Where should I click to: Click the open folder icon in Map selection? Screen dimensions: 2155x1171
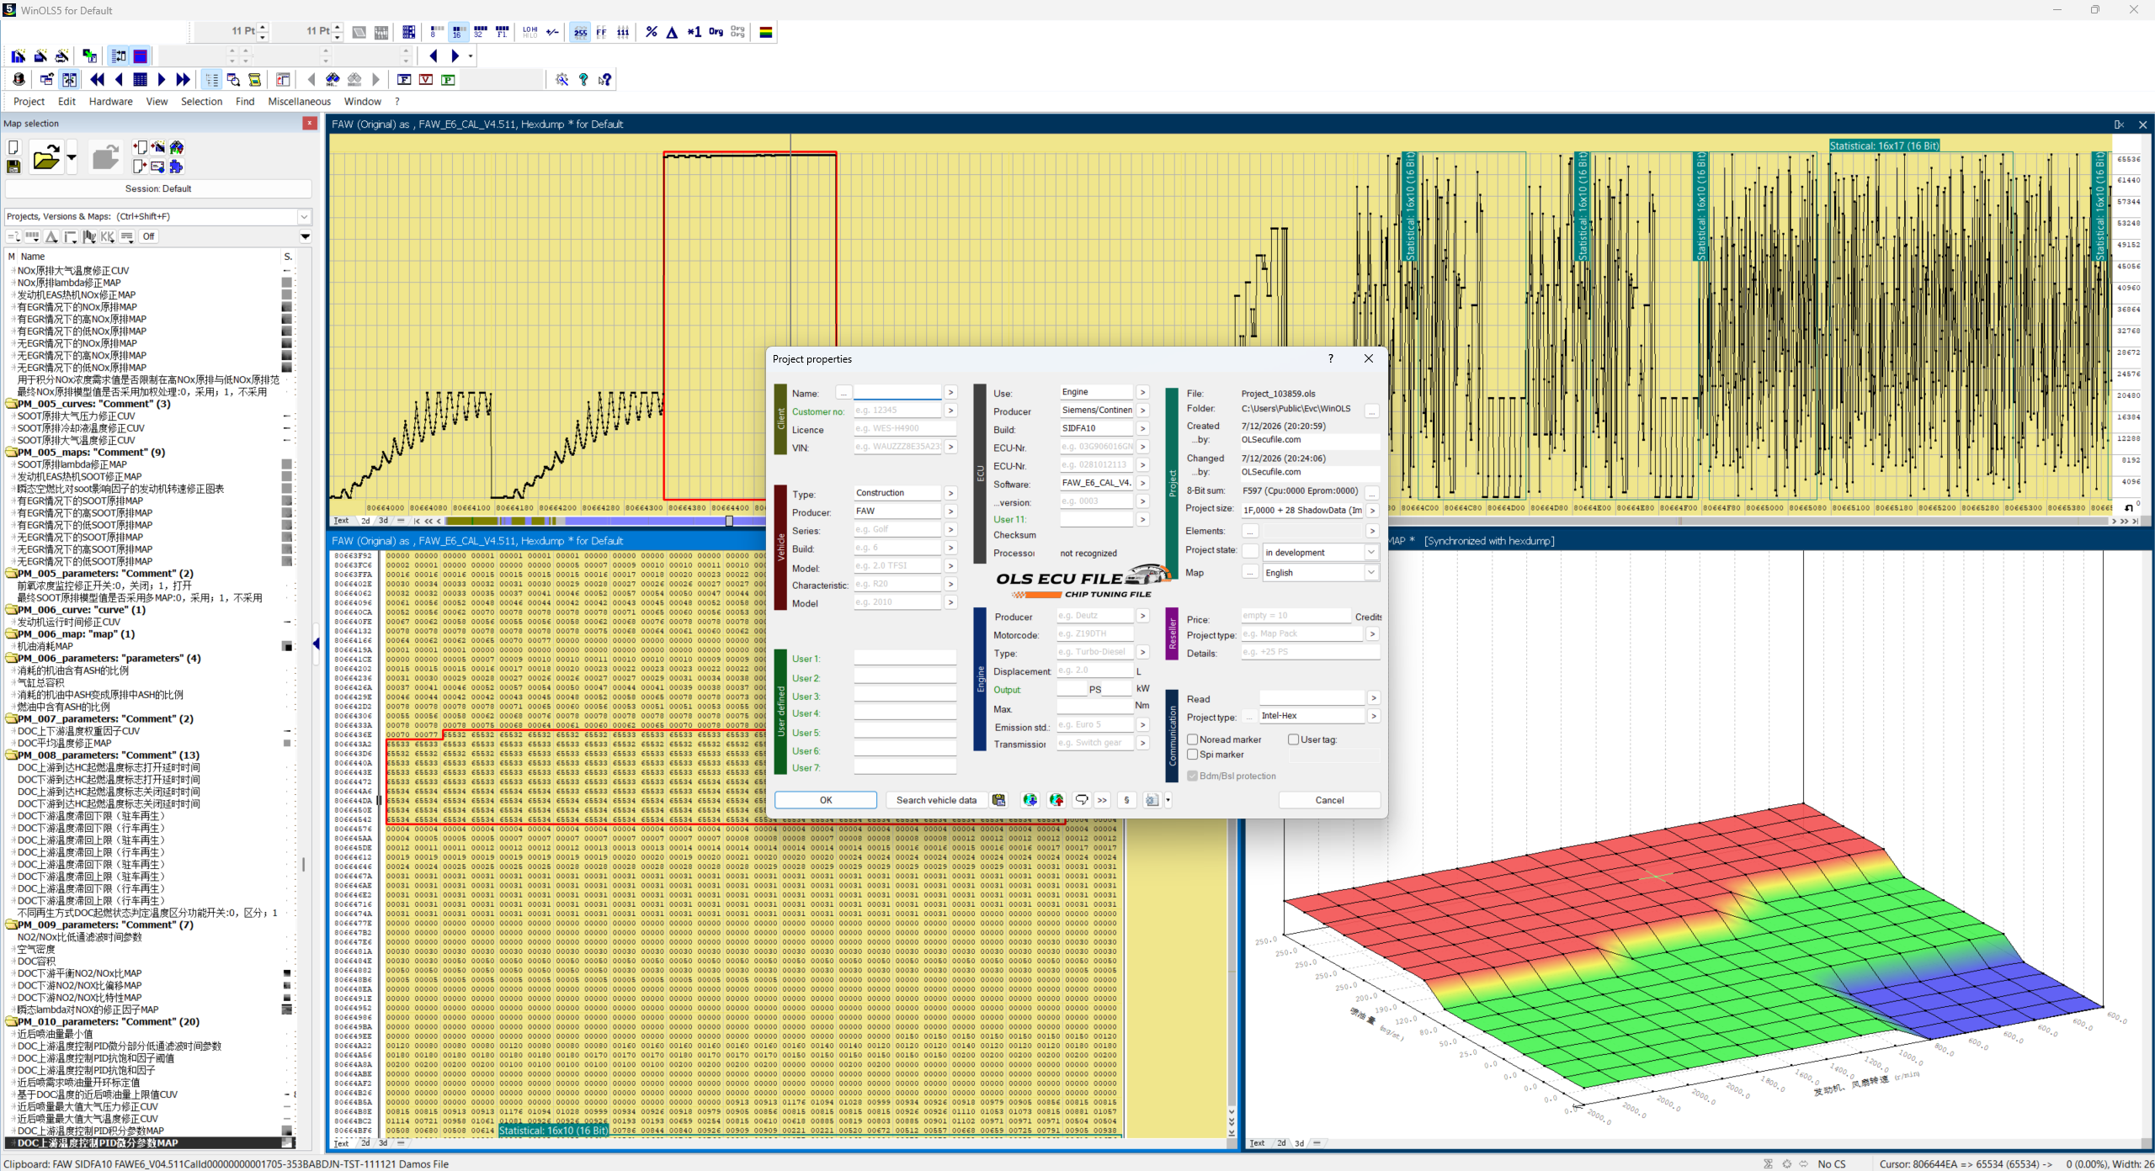(45, 157)
